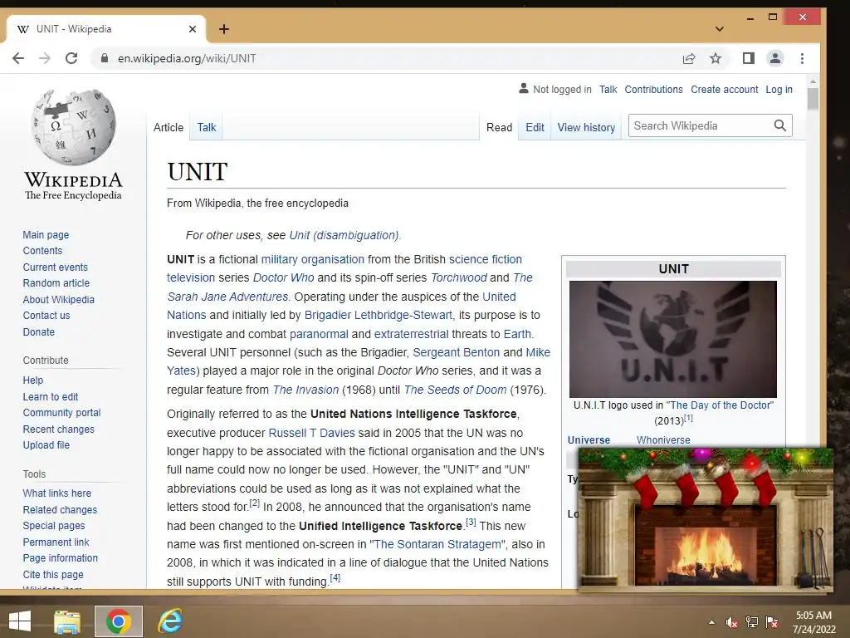The width and height of the screenshot is (850, 638).
Task: Open Sergeant Benton link
Action: tap(457, 352)
